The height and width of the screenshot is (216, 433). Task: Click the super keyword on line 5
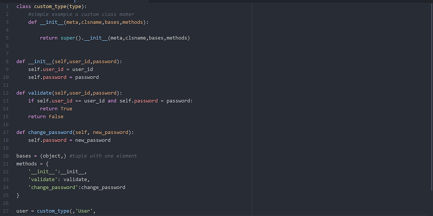(68, 38)
